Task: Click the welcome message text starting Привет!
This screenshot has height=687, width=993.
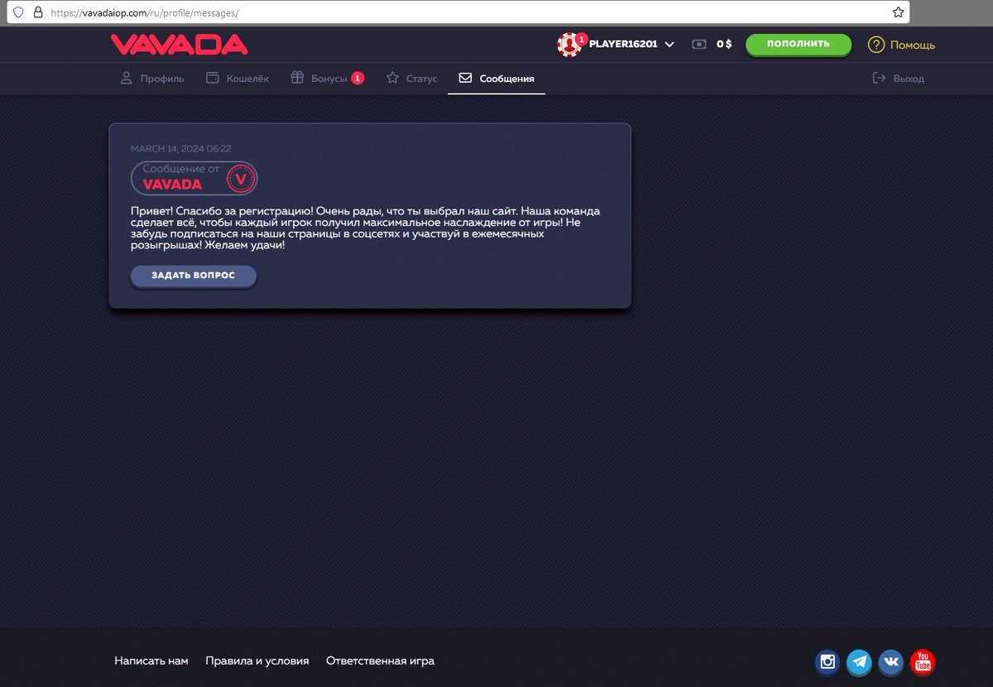Action: point(365,228)
